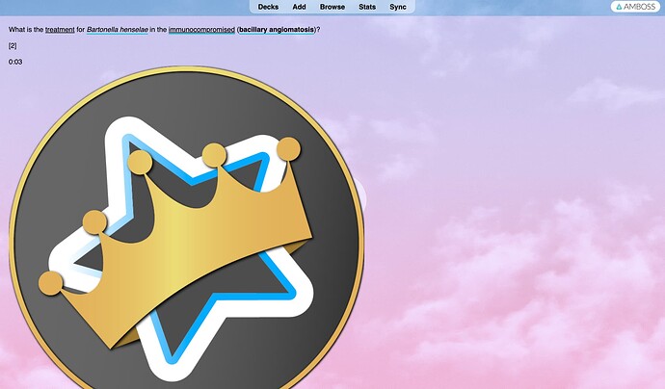
Task: View the Stats page
Action: (x=367, y=7)
